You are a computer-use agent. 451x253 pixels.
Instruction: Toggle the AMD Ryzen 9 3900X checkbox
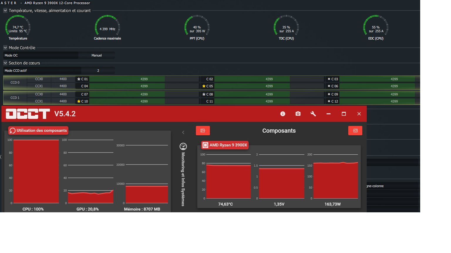[206, 145]
